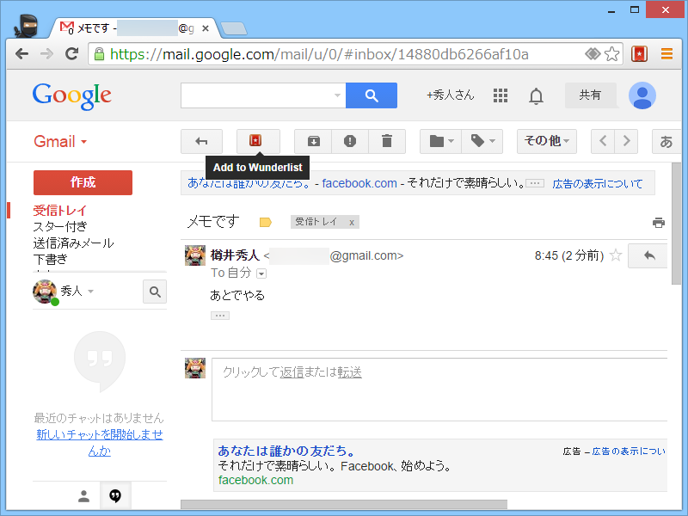688x516 pixels.
Task: Open the Google apps grid
Action: (x=501, y=95)
